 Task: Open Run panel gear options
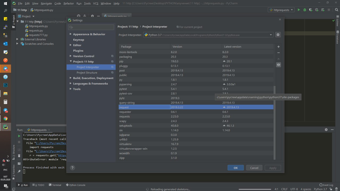coord(326,130)
